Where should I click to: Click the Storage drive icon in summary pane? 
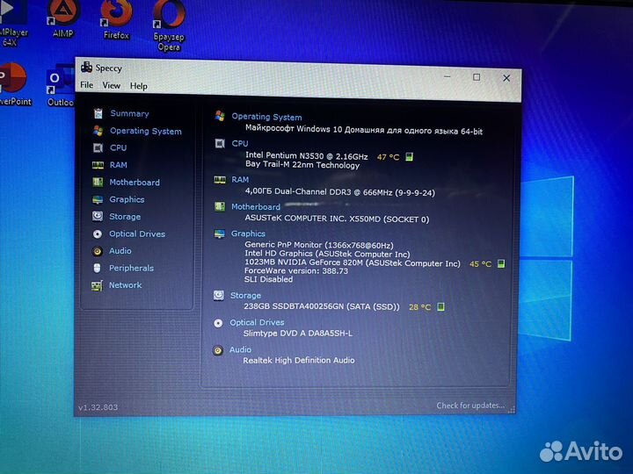(x=219, y=296)
